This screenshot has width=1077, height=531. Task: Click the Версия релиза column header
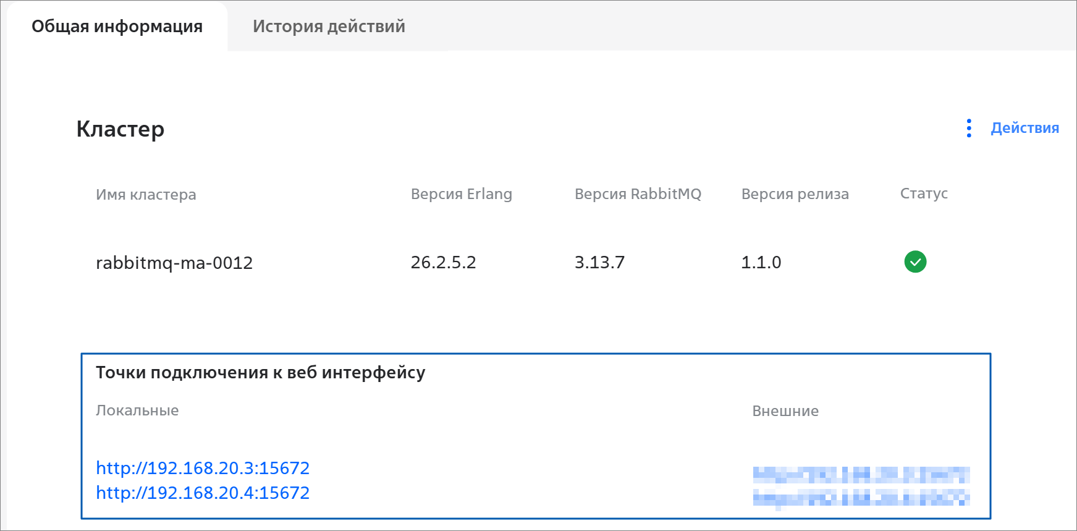click(x=795, y=194)
